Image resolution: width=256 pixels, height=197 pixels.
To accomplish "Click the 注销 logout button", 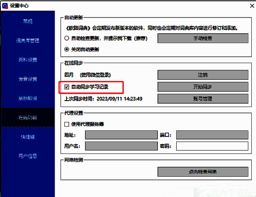I will (203, 75).
